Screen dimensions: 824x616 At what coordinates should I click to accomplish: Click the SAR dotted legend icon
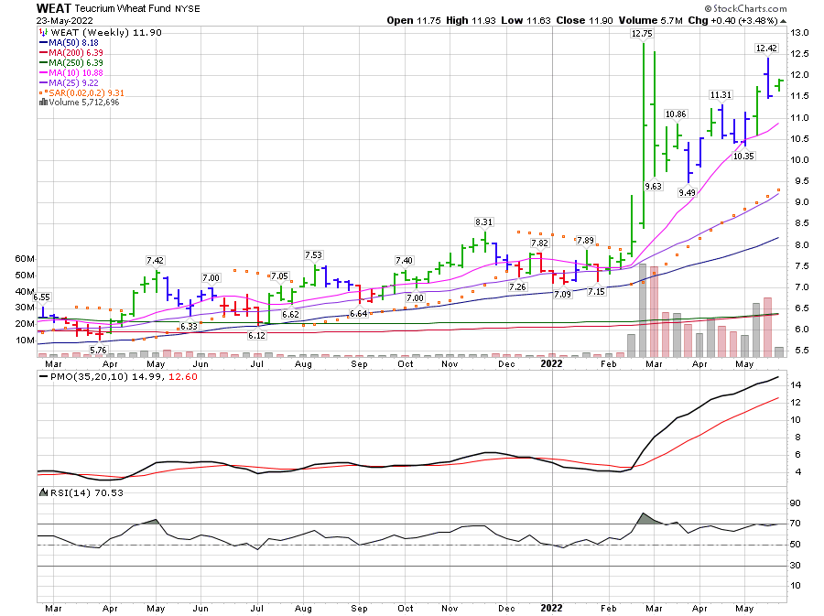click(42, 92)
